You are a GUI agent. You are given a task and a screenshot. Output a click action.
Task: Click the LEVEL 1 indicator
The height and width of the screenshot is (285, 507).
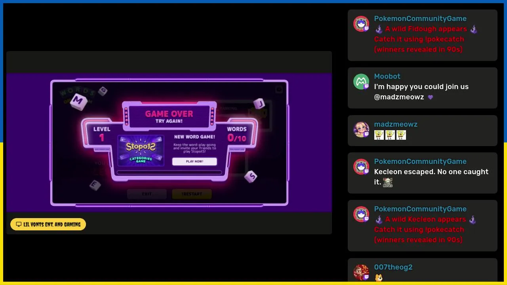pyautogui.click(x=102, y=134)
